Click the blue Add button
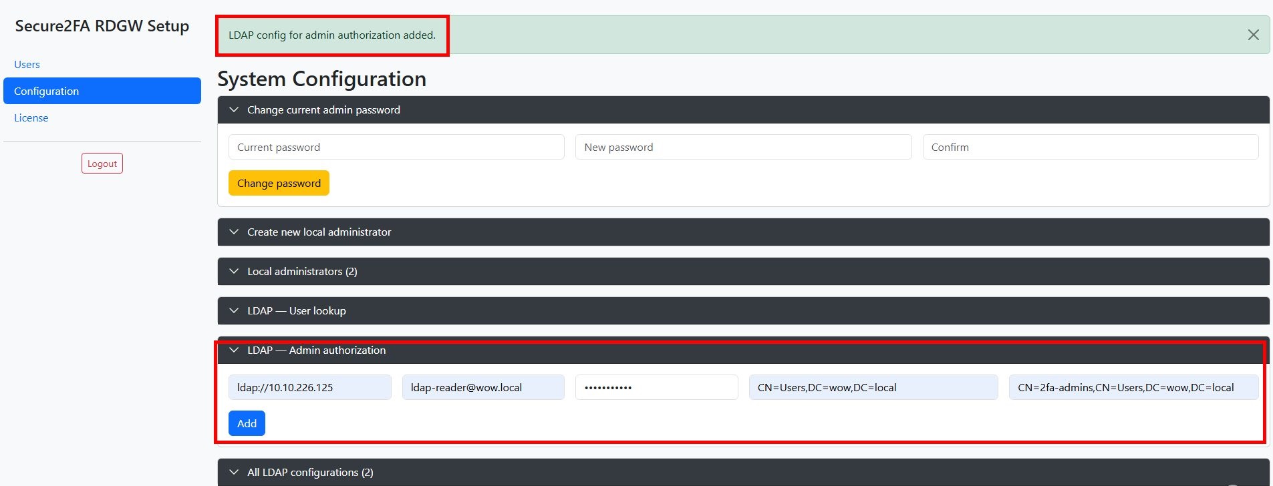The image size is (1273, 486). (247, 423)
